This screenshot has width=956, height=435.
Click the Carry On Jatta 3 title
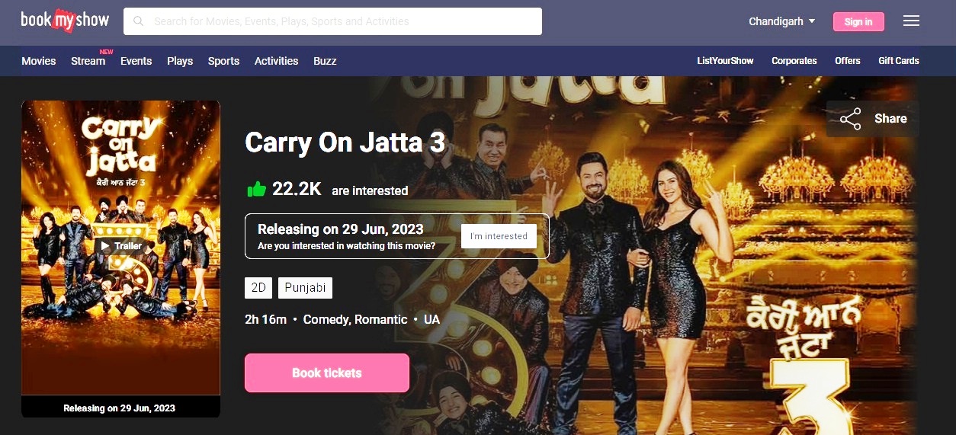point(345,142)
